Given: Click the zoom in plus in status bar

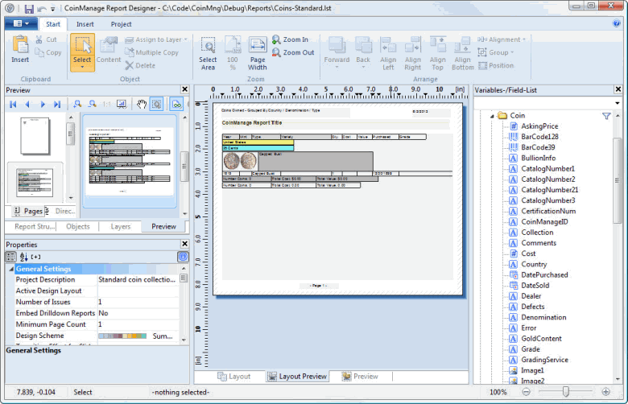Looking at the screenshot, I should [606, 392].
